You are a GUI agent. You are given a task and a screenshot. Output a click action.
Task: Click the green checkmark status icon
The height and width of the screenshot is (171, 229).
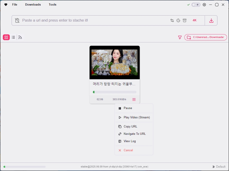point(188,5)
